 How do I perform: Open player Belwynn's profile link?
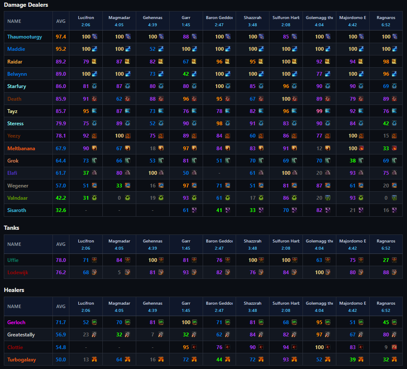[x=17, y=74]
